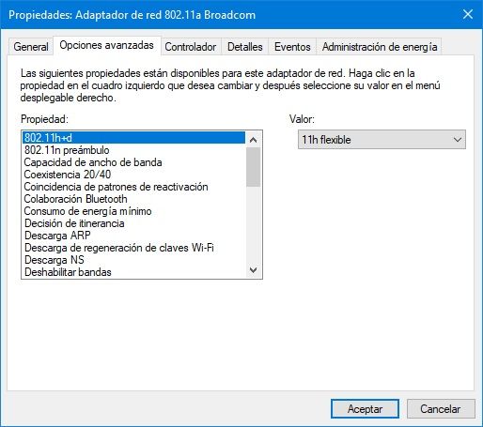Close the Propiedades dialog window

(468, 14)
